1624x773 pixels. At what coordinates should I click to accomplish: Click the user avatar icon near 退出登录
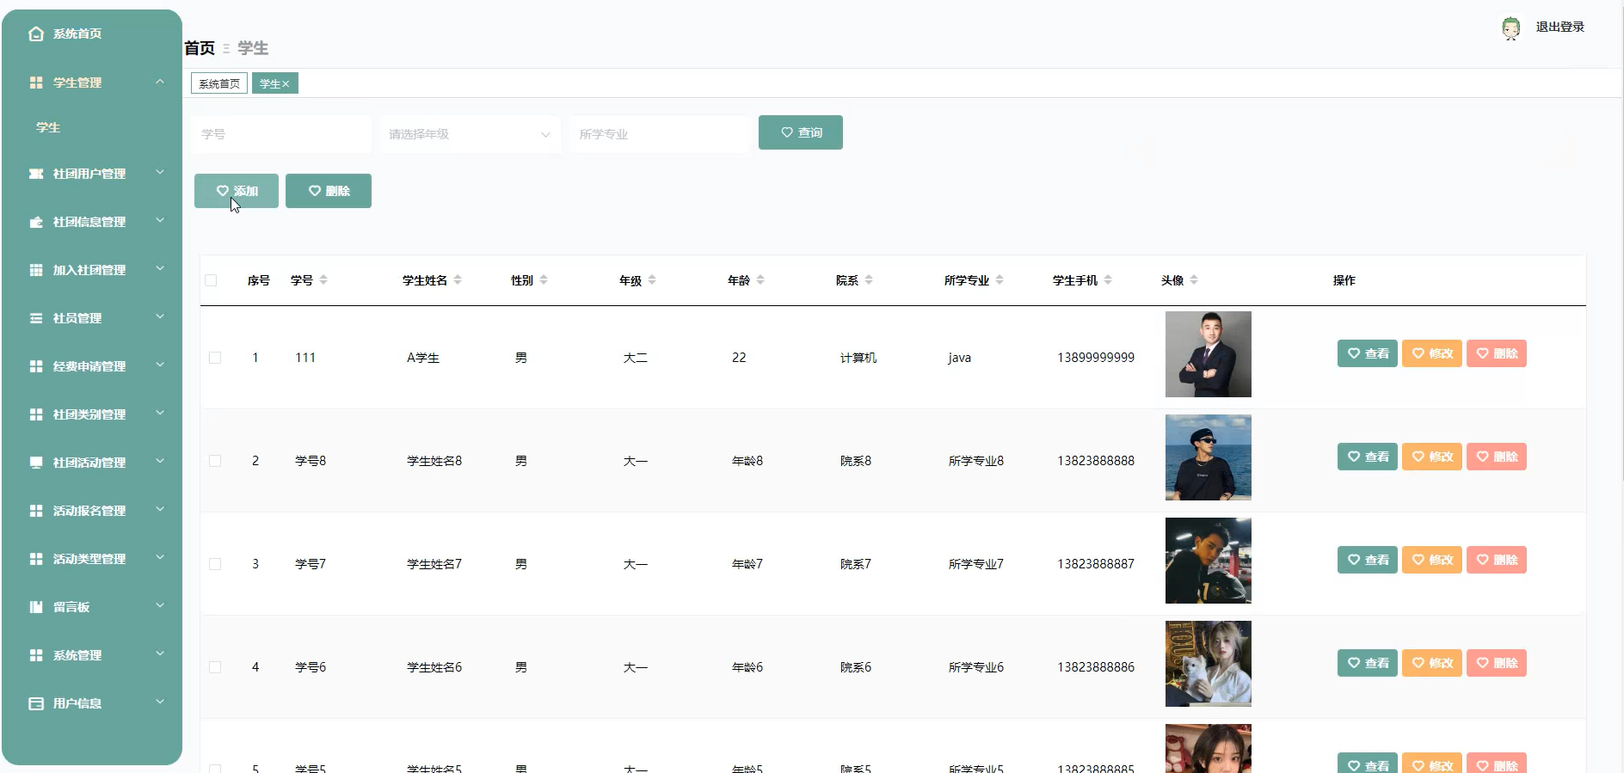coord(1511,28)
